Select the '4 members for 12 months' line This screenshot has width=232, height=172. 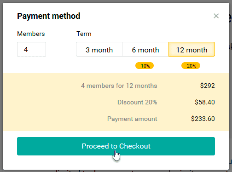coord(119,86)
